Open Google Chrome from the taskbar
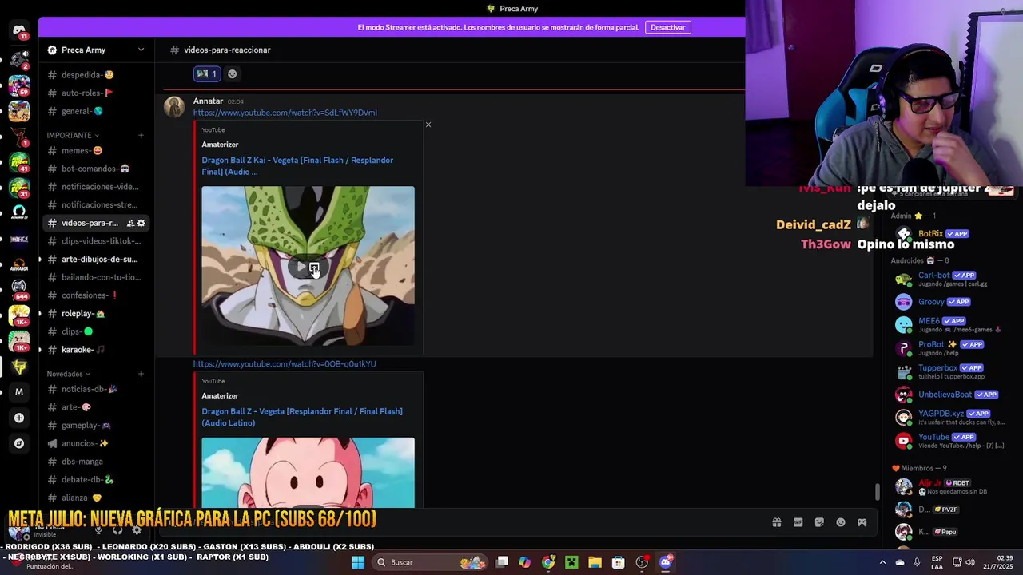The height and width of the screenshot is (575, 1023). pyautogui.click(x=548, y=562)
